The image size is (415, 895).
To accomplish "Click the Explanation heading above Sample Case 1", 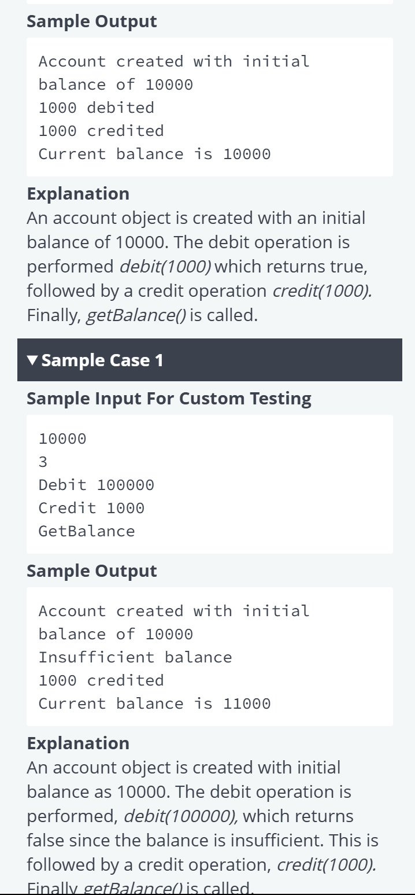I will 78,193.
